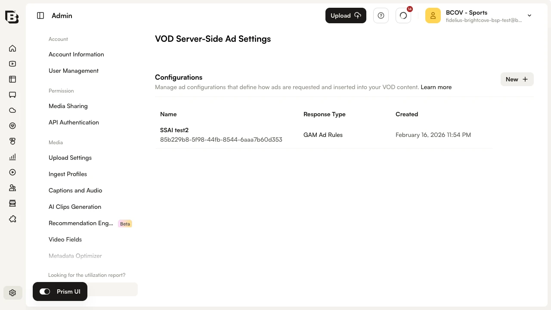Open Metadata Optimizer menu item
Image resolution: width=551 pixels, height=310 pixels.
(x=75, y=256)
